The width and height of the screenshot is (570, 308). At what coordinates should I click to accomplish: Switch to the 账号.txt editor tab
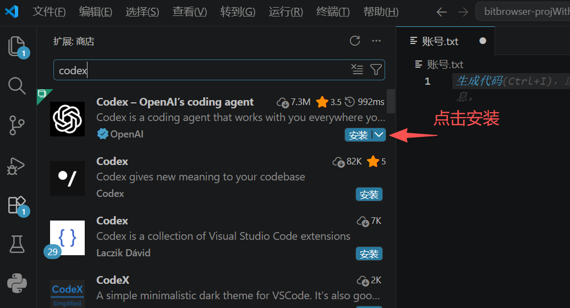(x=445, y=41)
